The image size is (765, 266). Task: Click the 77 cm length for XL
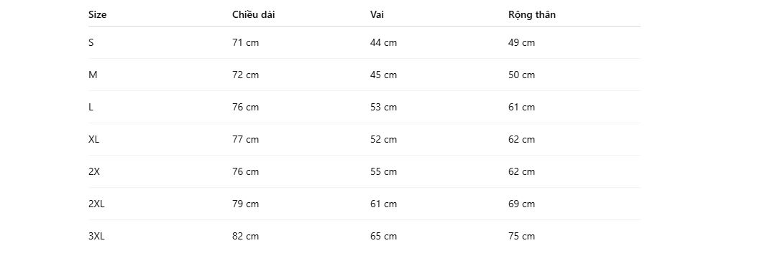coord(245,139)
